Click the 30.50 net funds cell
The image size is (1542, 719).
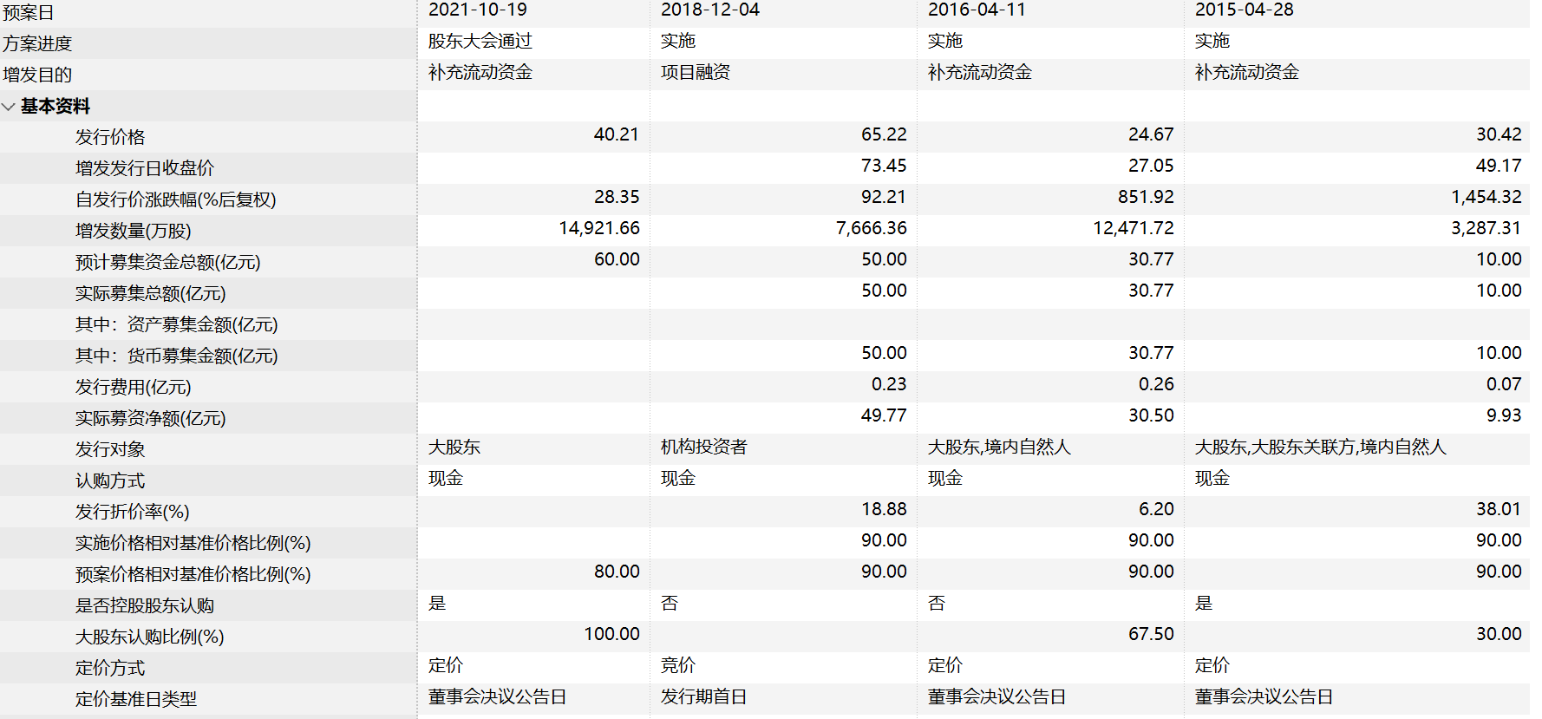1151,415
